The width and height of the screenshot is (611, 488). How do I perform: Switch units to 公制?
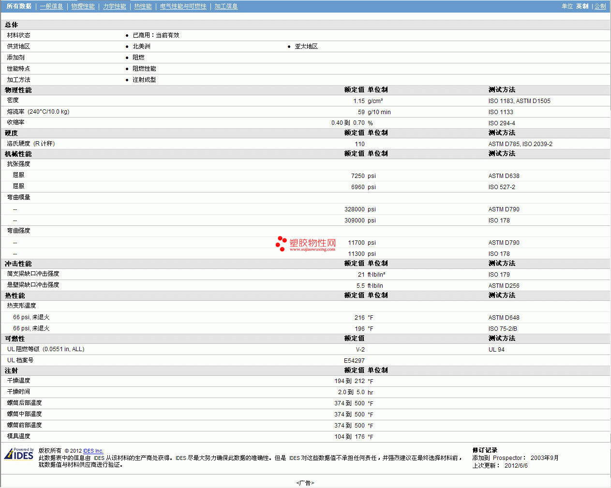pos(600,6)
